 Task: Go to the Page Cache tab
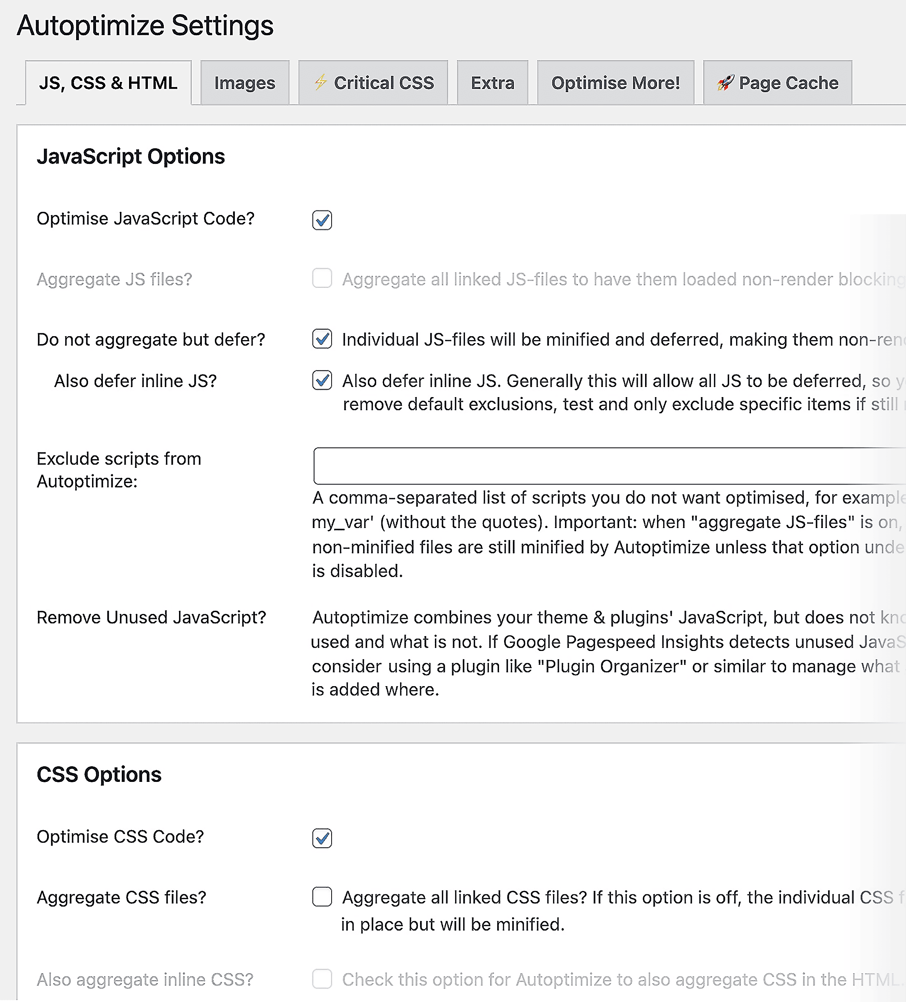[x=777, y=83]
